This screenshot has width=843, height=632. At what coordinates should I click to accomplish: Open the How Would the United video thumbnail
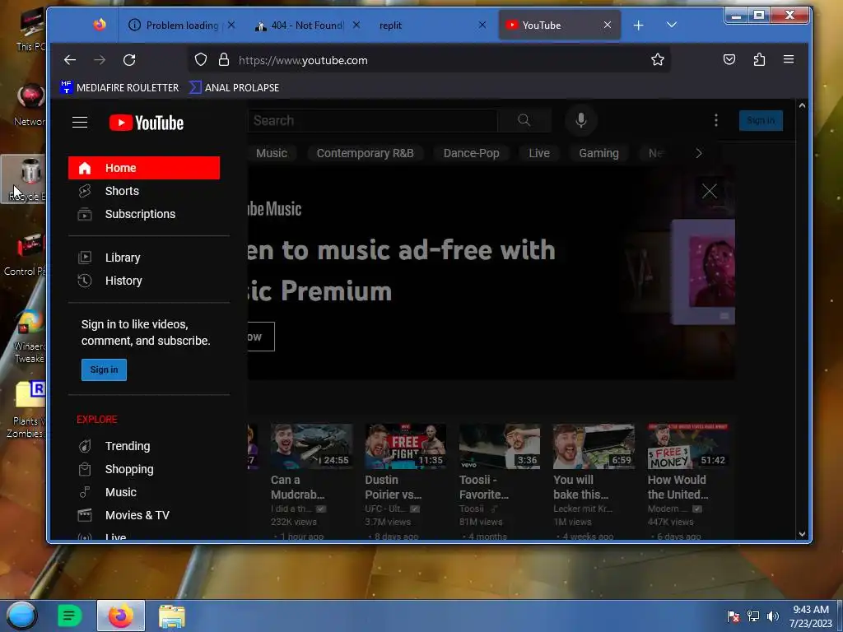pos(688,446)
